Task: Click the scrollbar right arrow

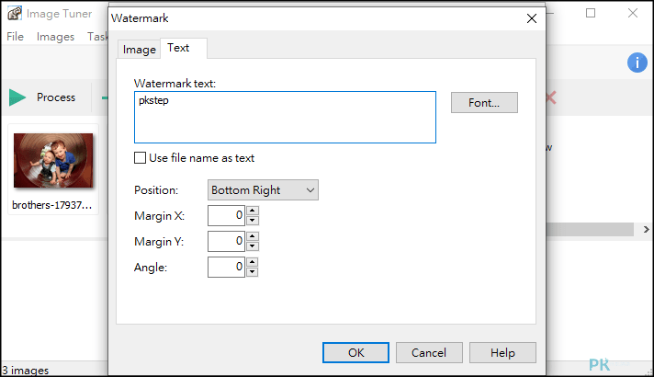Action: tap(646, 229)
